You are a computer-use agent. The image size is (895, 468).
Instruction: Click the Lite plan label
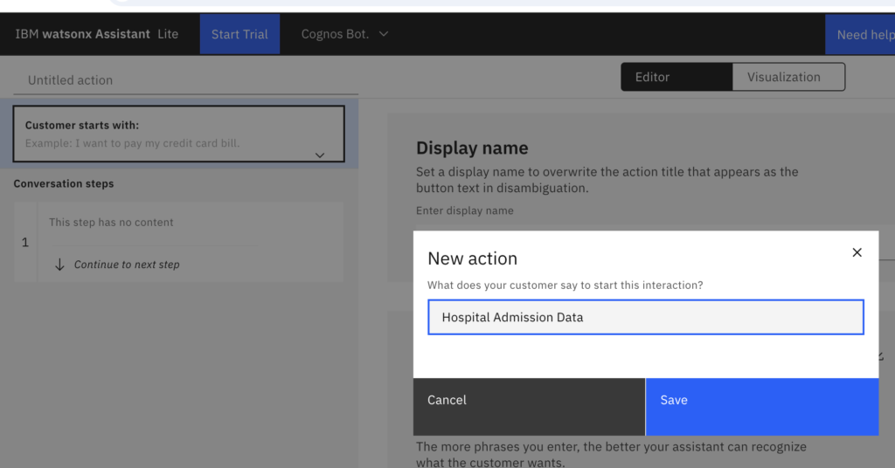point(168,34)
